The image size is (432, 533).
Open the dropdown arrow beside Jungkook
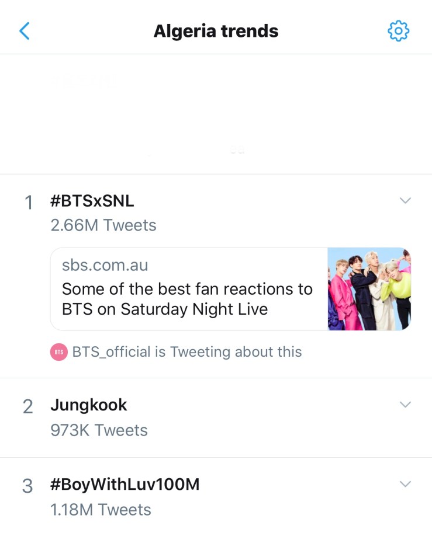coord(405,405)
